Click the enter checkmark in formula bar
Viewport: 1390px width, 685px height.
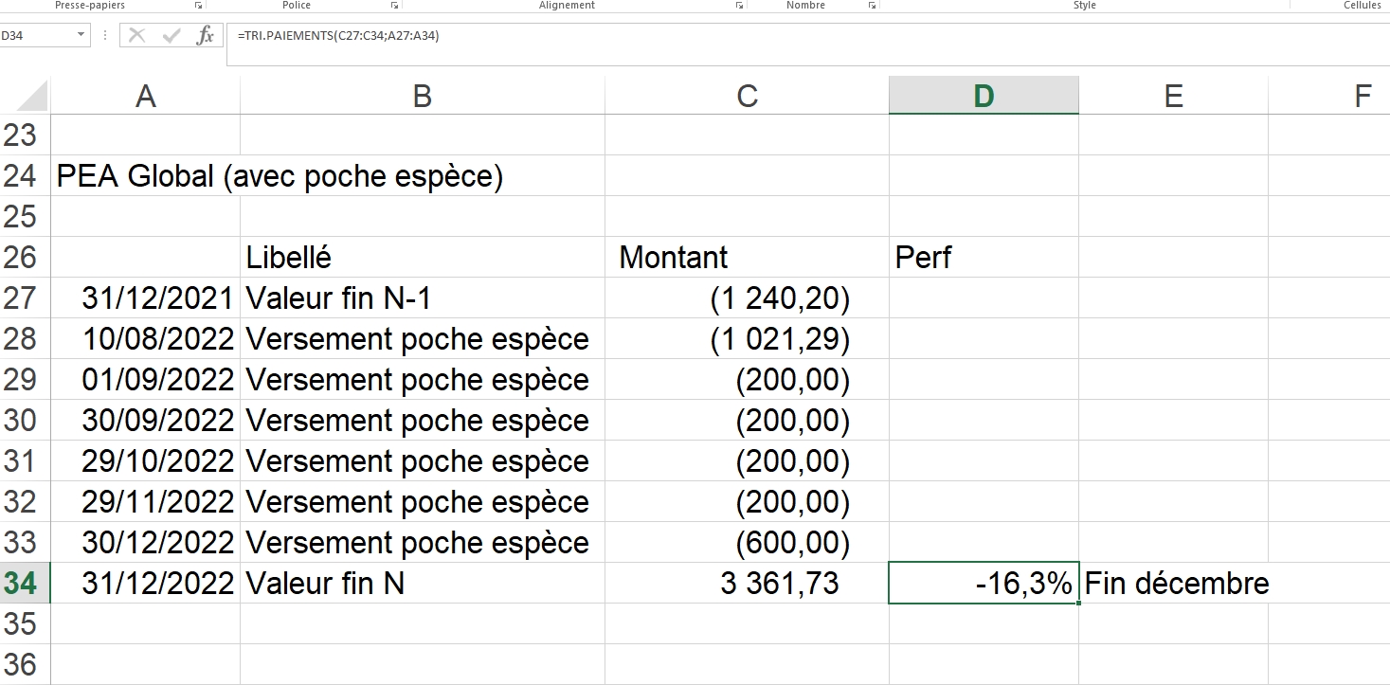point(171,36)
